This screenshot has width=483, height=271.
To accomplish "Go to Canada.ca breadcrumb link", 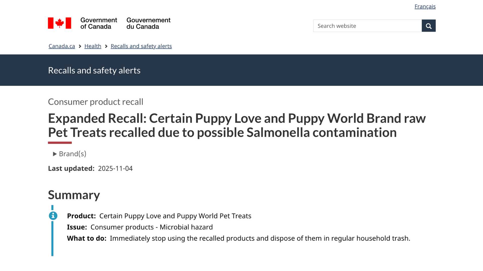I will click(62, 46).
